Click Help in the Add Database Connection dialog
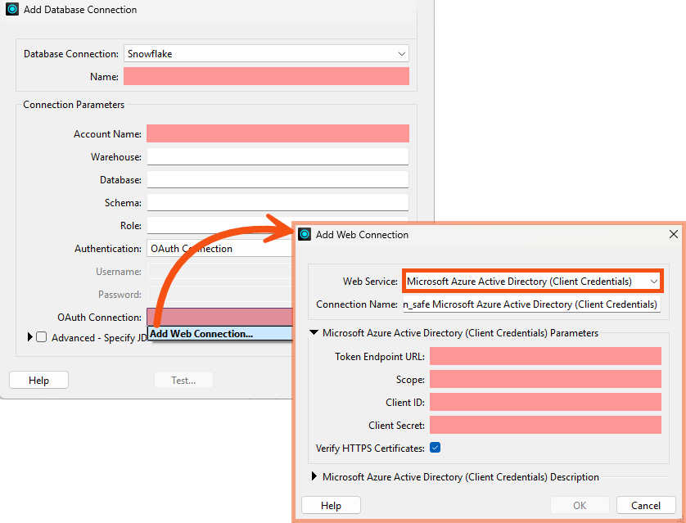Viewport: 686px width, 523px height. [x=38, y=380]
